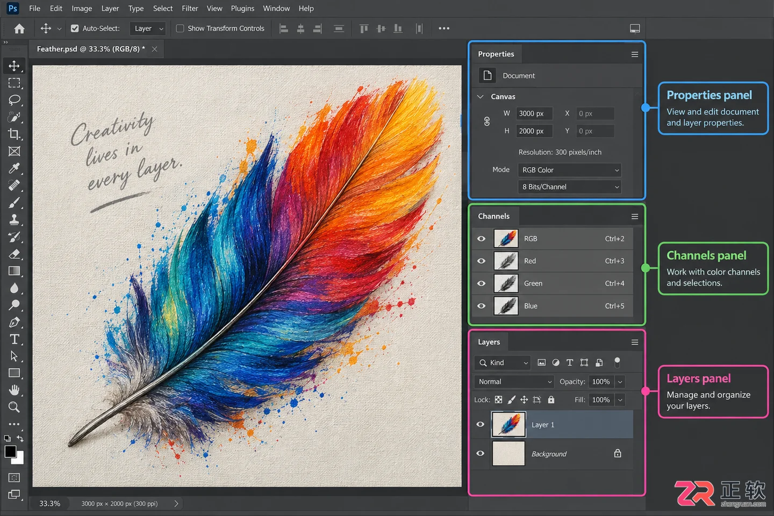Enable Show Transform Controls checkbox

(180, 28)
